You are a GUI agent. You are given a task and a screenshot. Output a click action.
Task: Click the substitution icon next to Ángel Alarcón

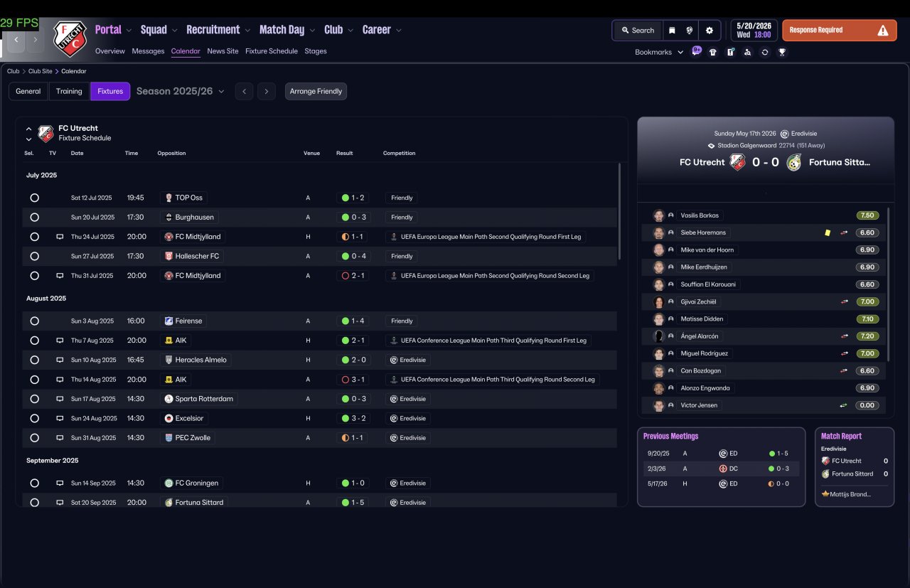tap(845, 336)
